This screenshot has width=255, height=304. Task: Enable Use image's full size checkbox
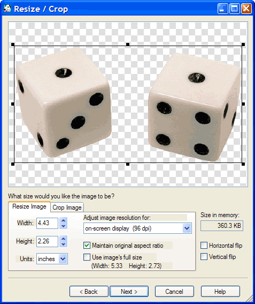pyautogui.click(x=87, y=257)
